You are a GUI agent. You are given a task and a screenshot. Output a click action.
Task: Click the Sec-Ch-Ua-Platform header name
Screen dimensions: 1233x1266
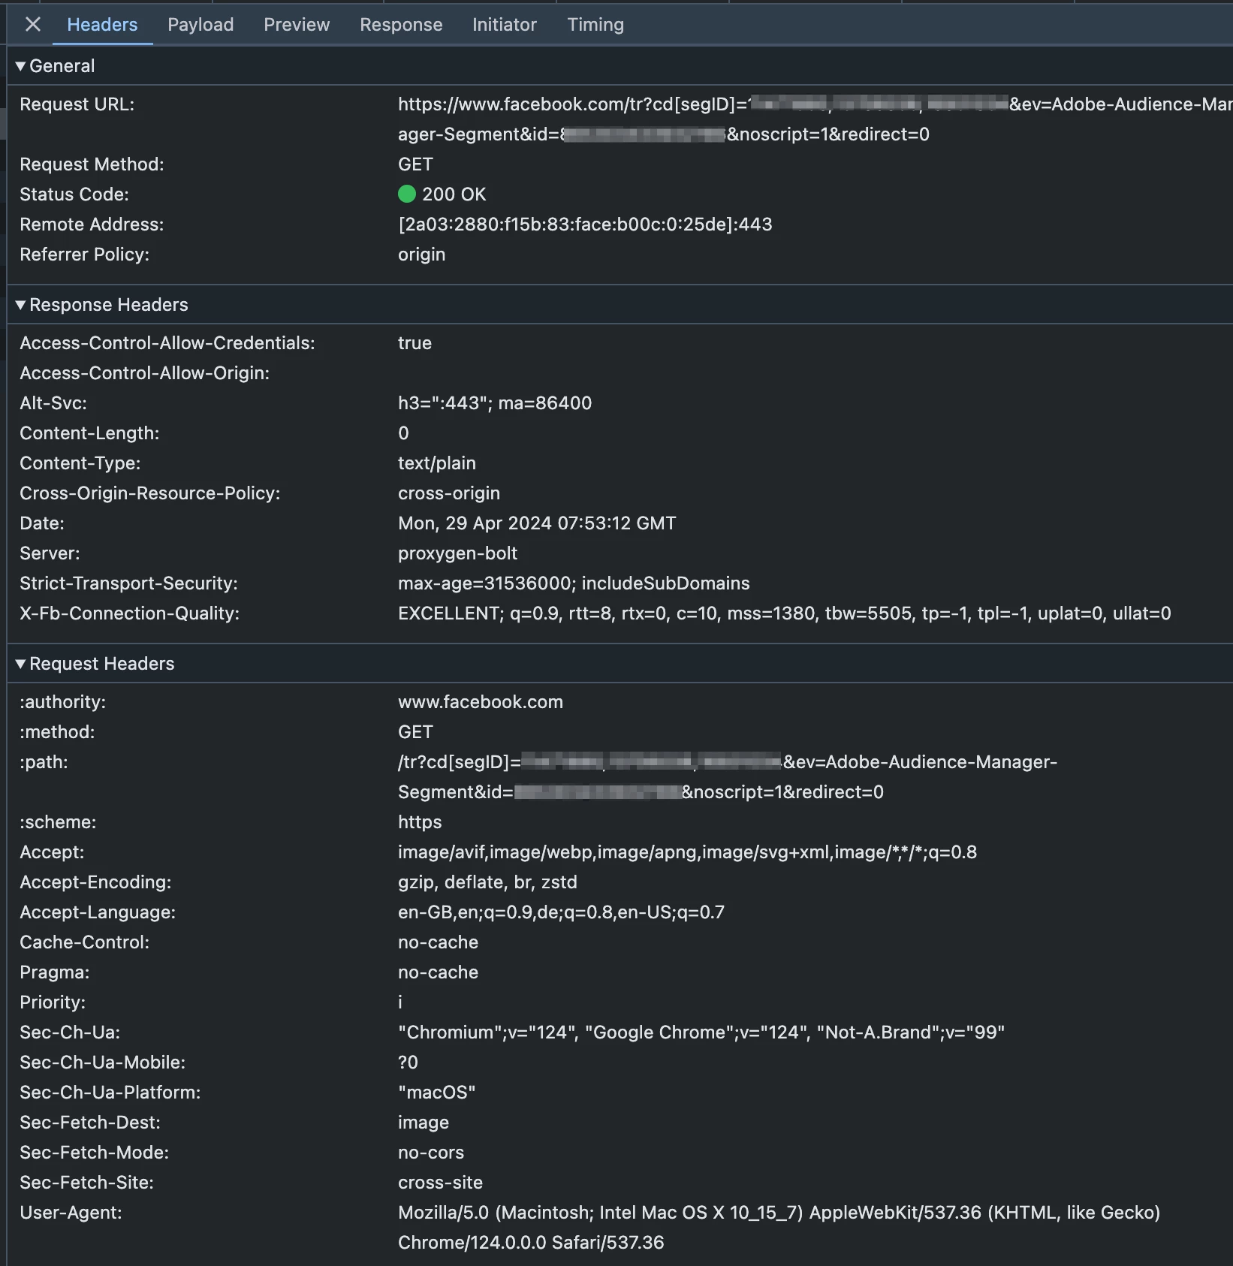point(110,1093)
